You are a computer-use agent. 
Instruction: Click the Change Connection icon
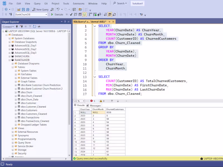11,14
